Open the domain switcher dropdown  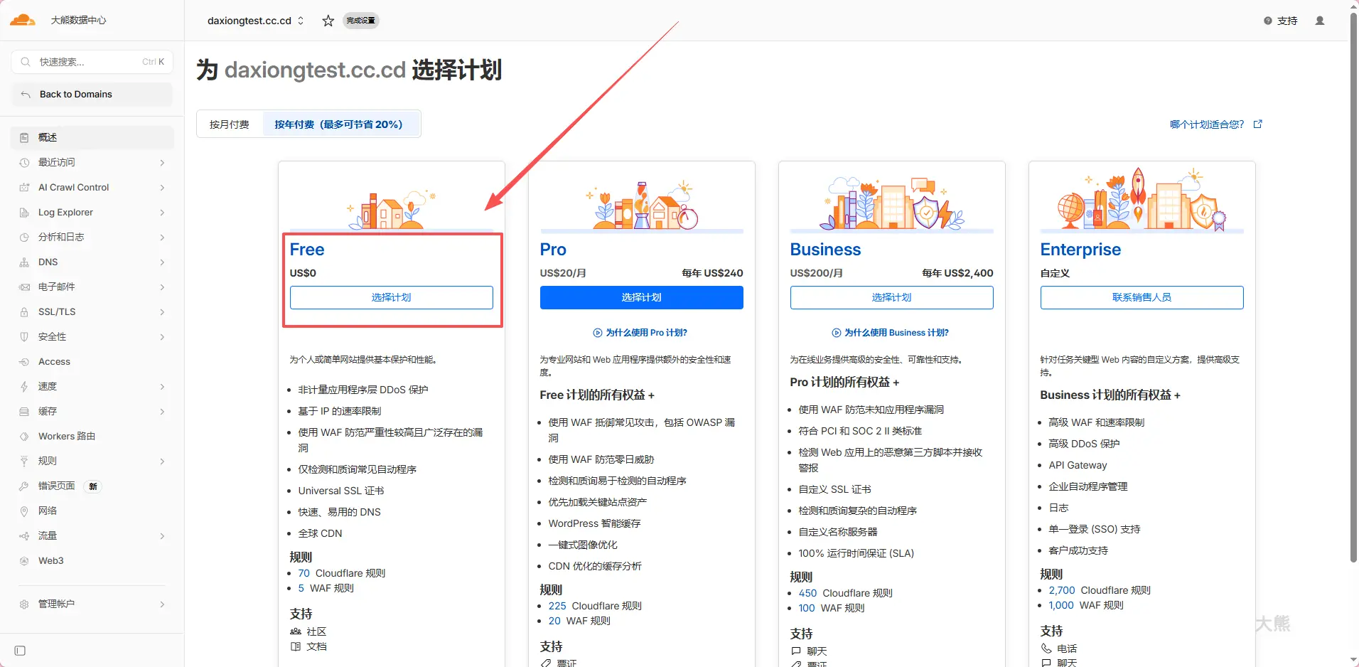(301, 21)
